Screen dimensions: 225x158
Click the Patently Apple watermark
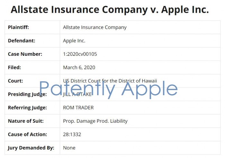[x=109, y=89]
